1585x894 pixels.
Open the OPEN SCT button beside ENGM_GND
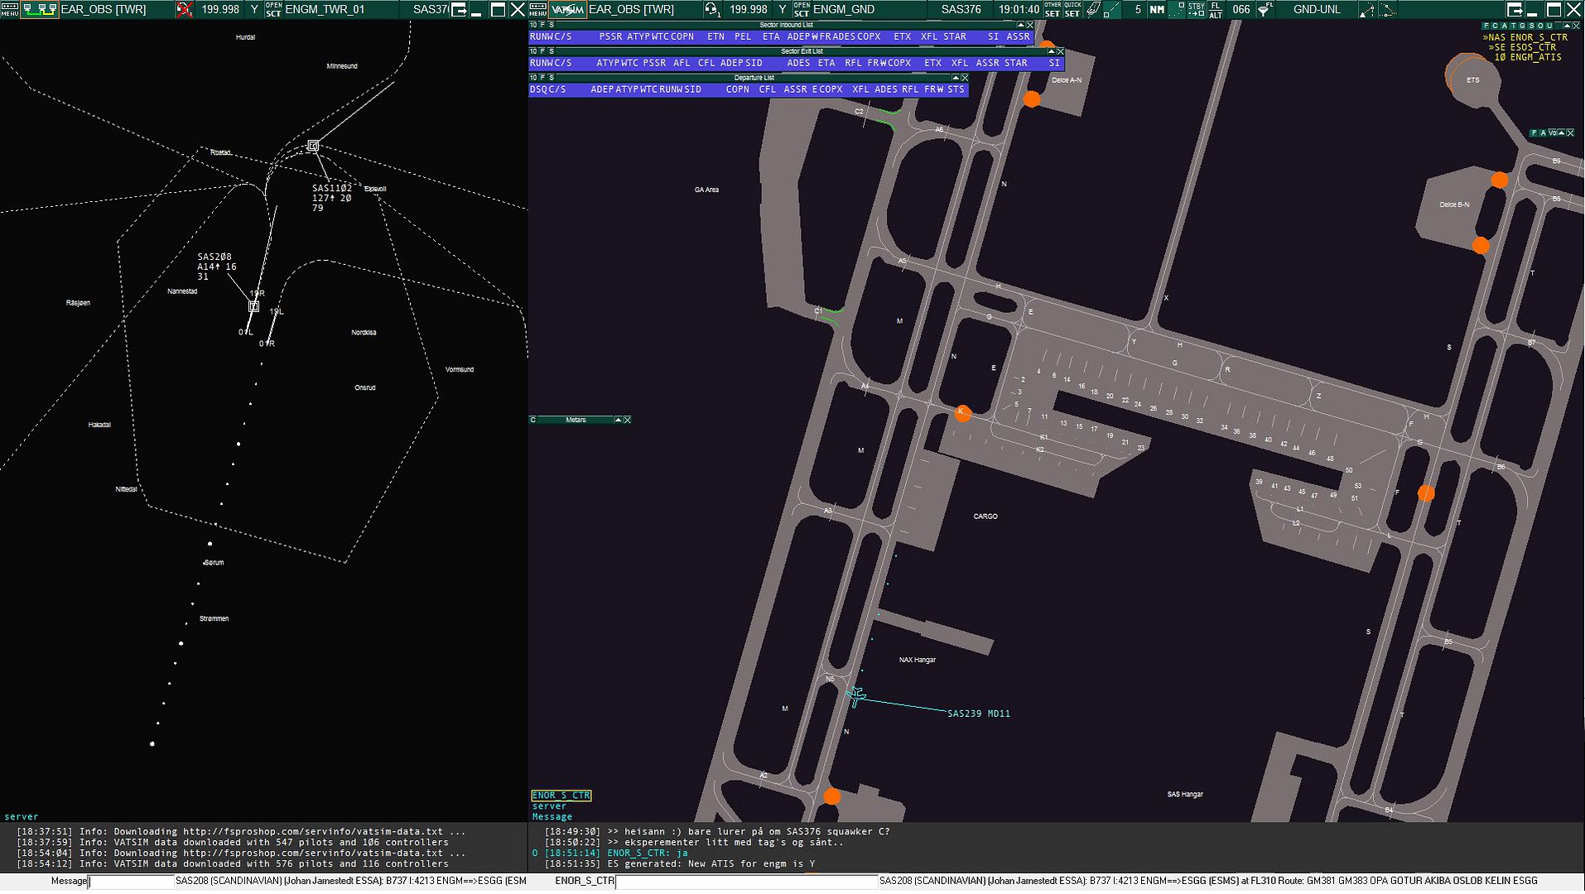pyautogui.click(x=801, y=9)
